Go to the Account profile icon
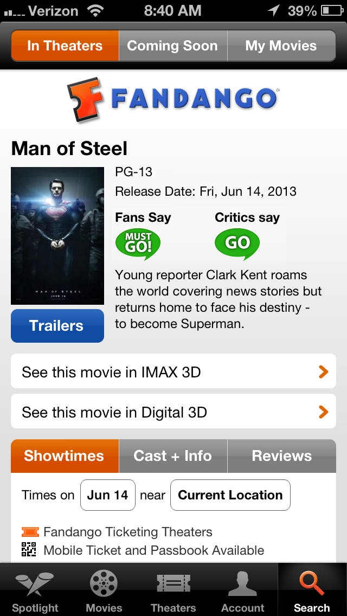This screenshot has height=616, width=347. tap(242, 583)
